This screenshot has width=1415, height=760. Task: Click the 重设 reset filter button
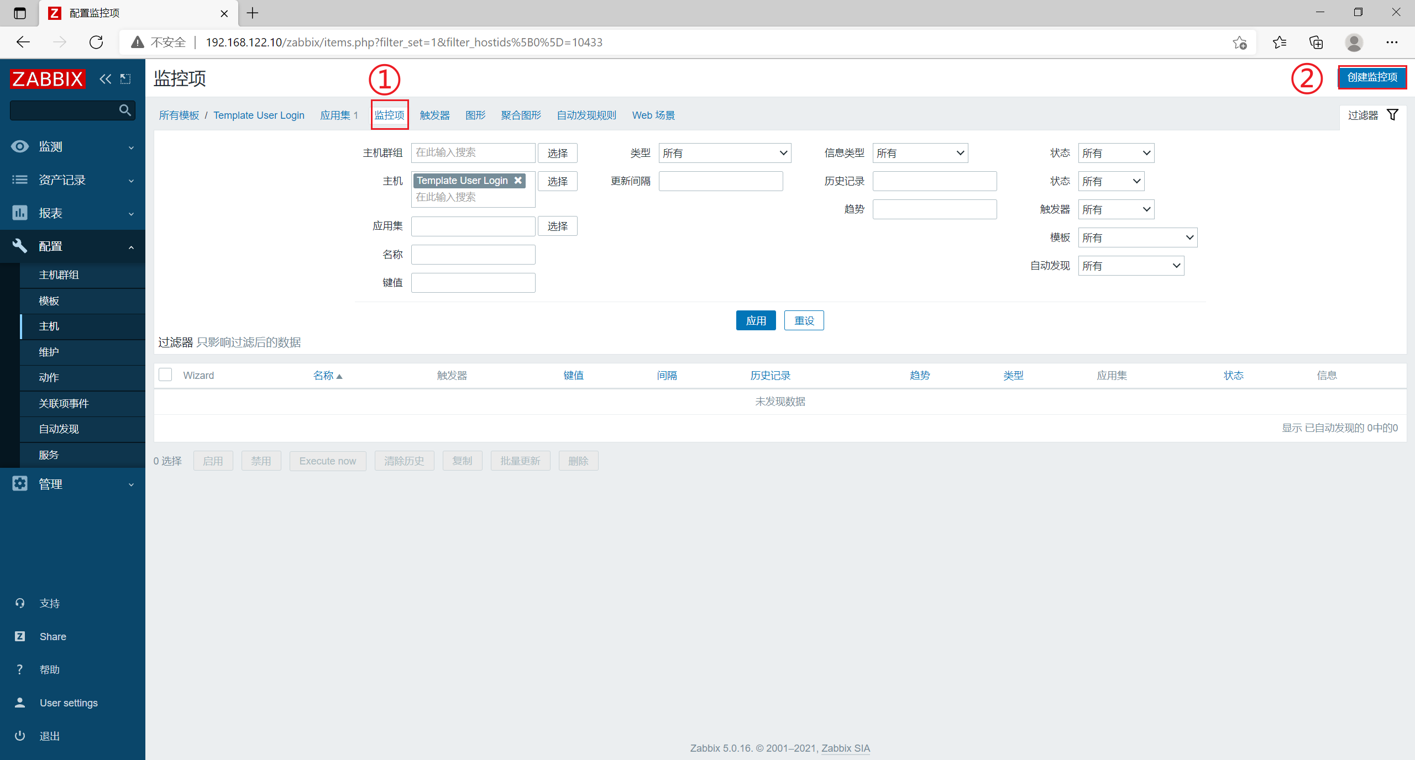(x=804, y=320)
